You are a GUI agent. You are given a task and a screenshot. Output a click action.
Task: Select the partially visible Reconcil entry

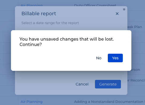pos(136,80)
